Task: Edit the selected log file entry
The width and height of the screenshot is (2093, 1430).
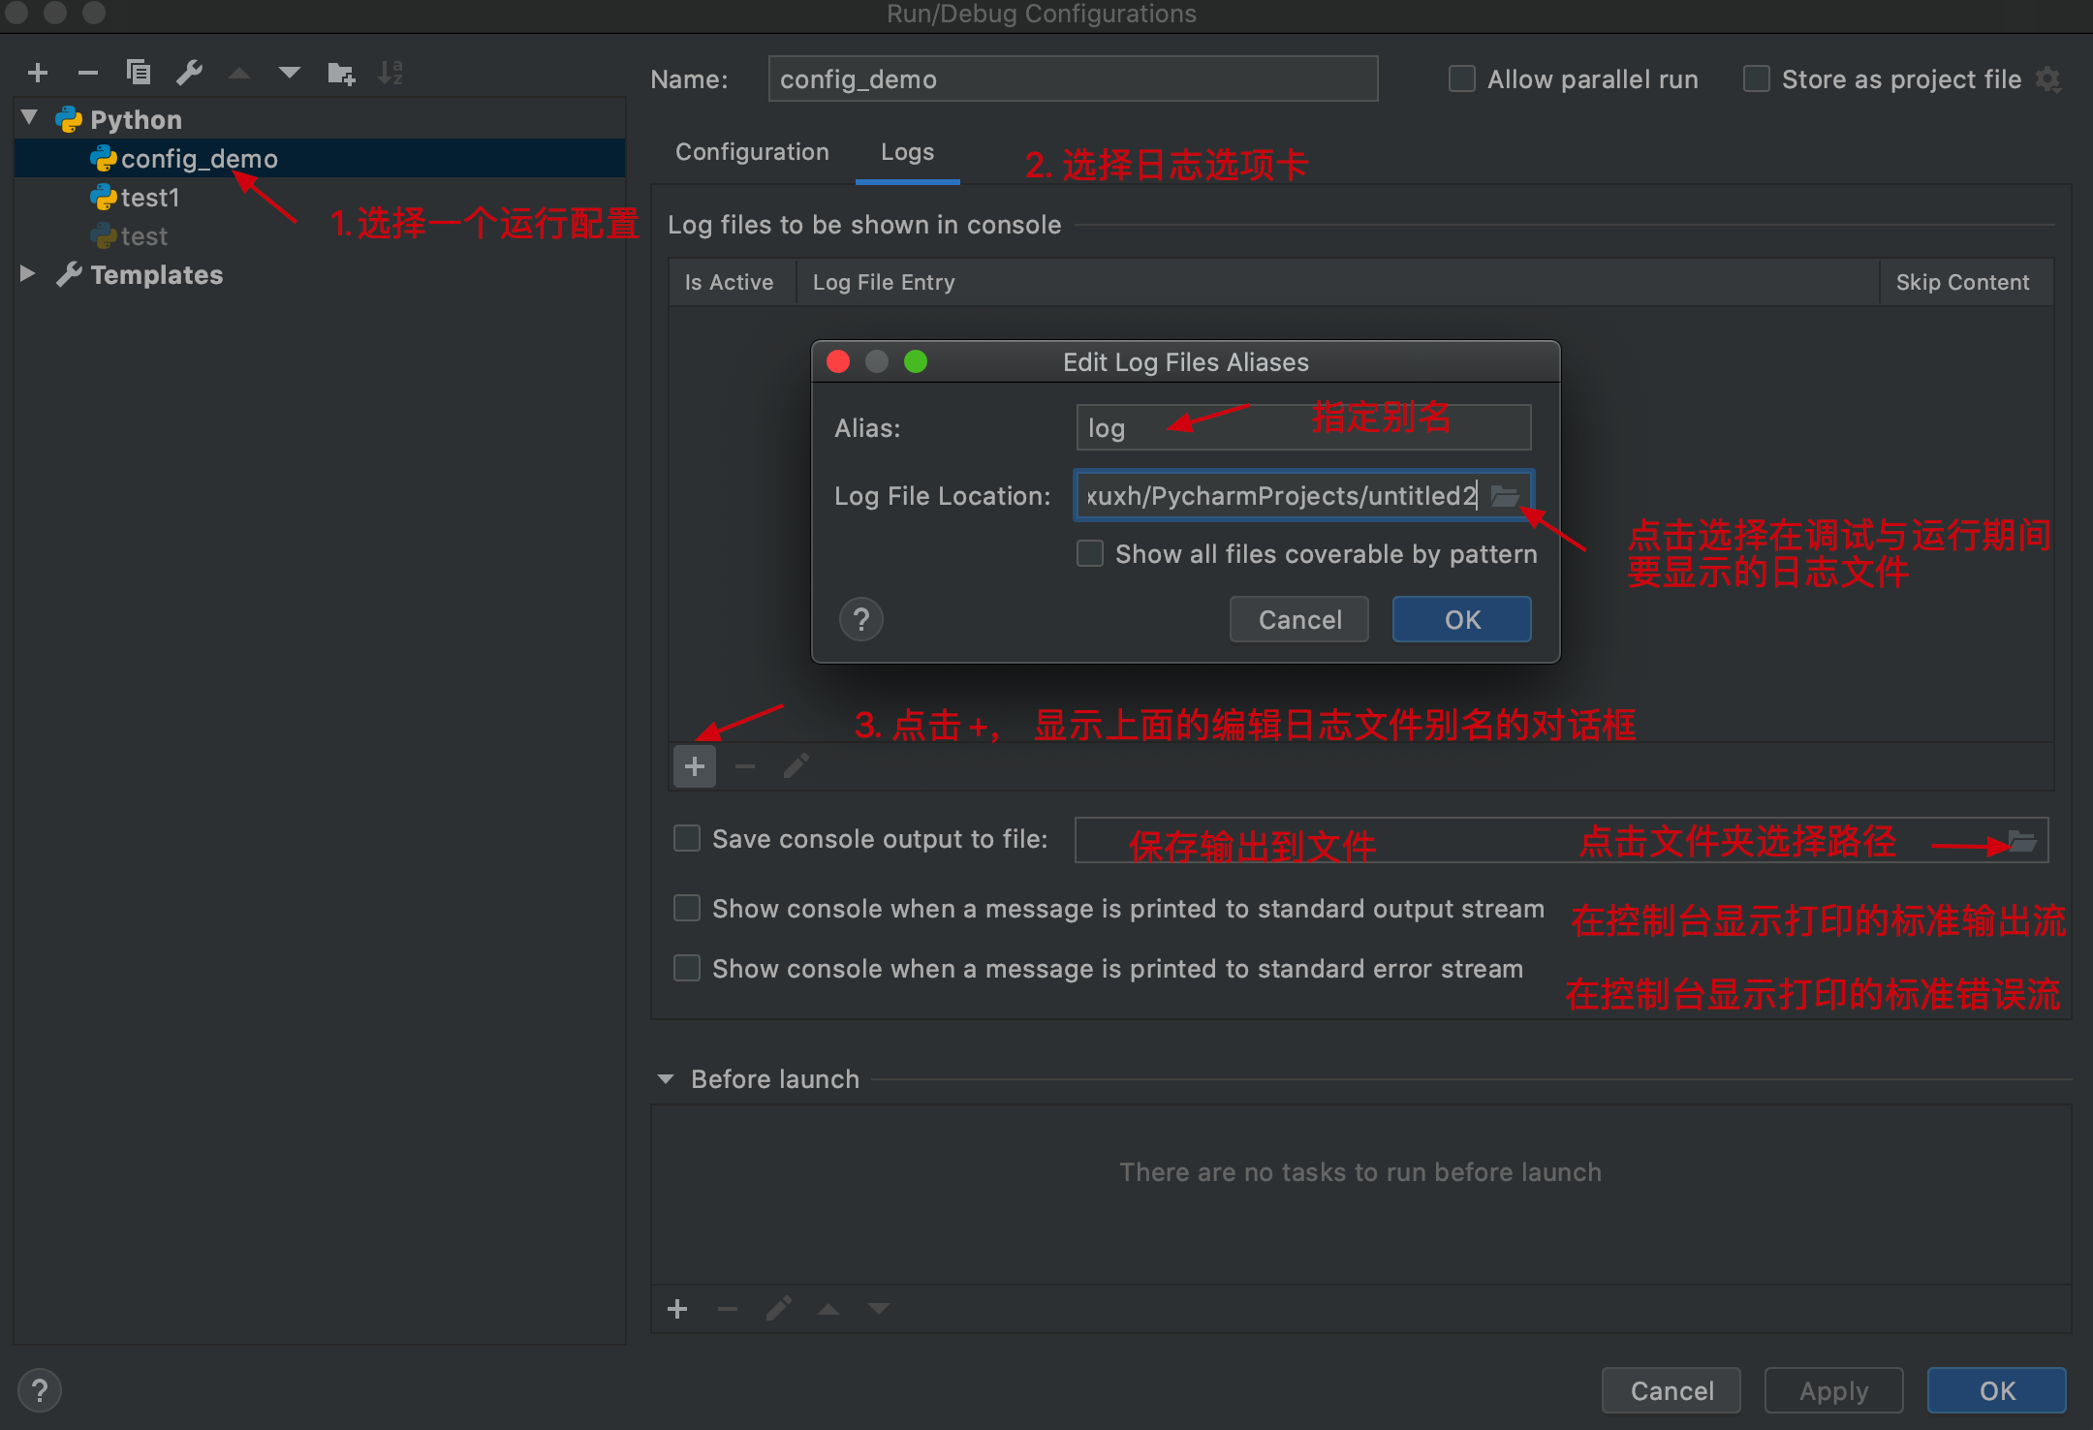Action: (796, 766)
